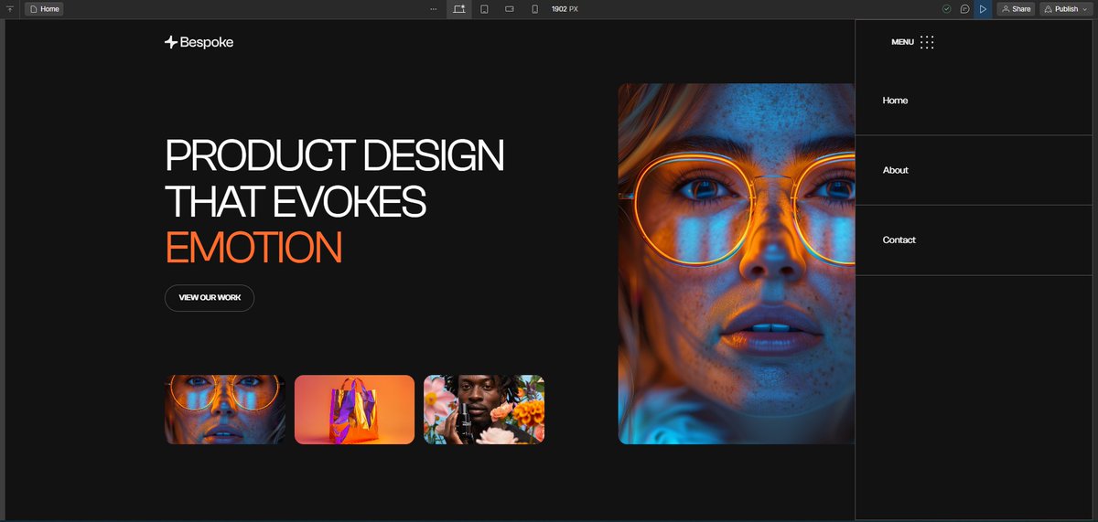Select the large hero portrait image
Image resolution: width=1098 pixels, height=522 pixels.
737,264
